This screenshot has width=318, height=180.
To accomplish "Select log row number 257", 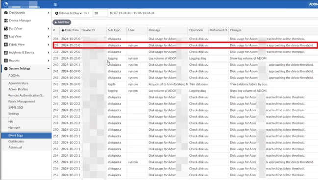I will (185, 175).
